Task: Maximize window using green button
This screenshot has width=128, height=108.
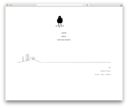Action: click(x=11, y=5)
